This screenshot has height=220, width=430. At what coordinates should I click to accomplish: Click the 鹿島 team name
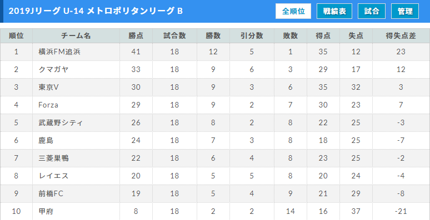point(46,141)
